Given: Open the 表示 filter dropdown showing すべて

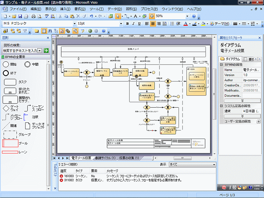Looking at the screenshot, I should click(x=214, y=164).
